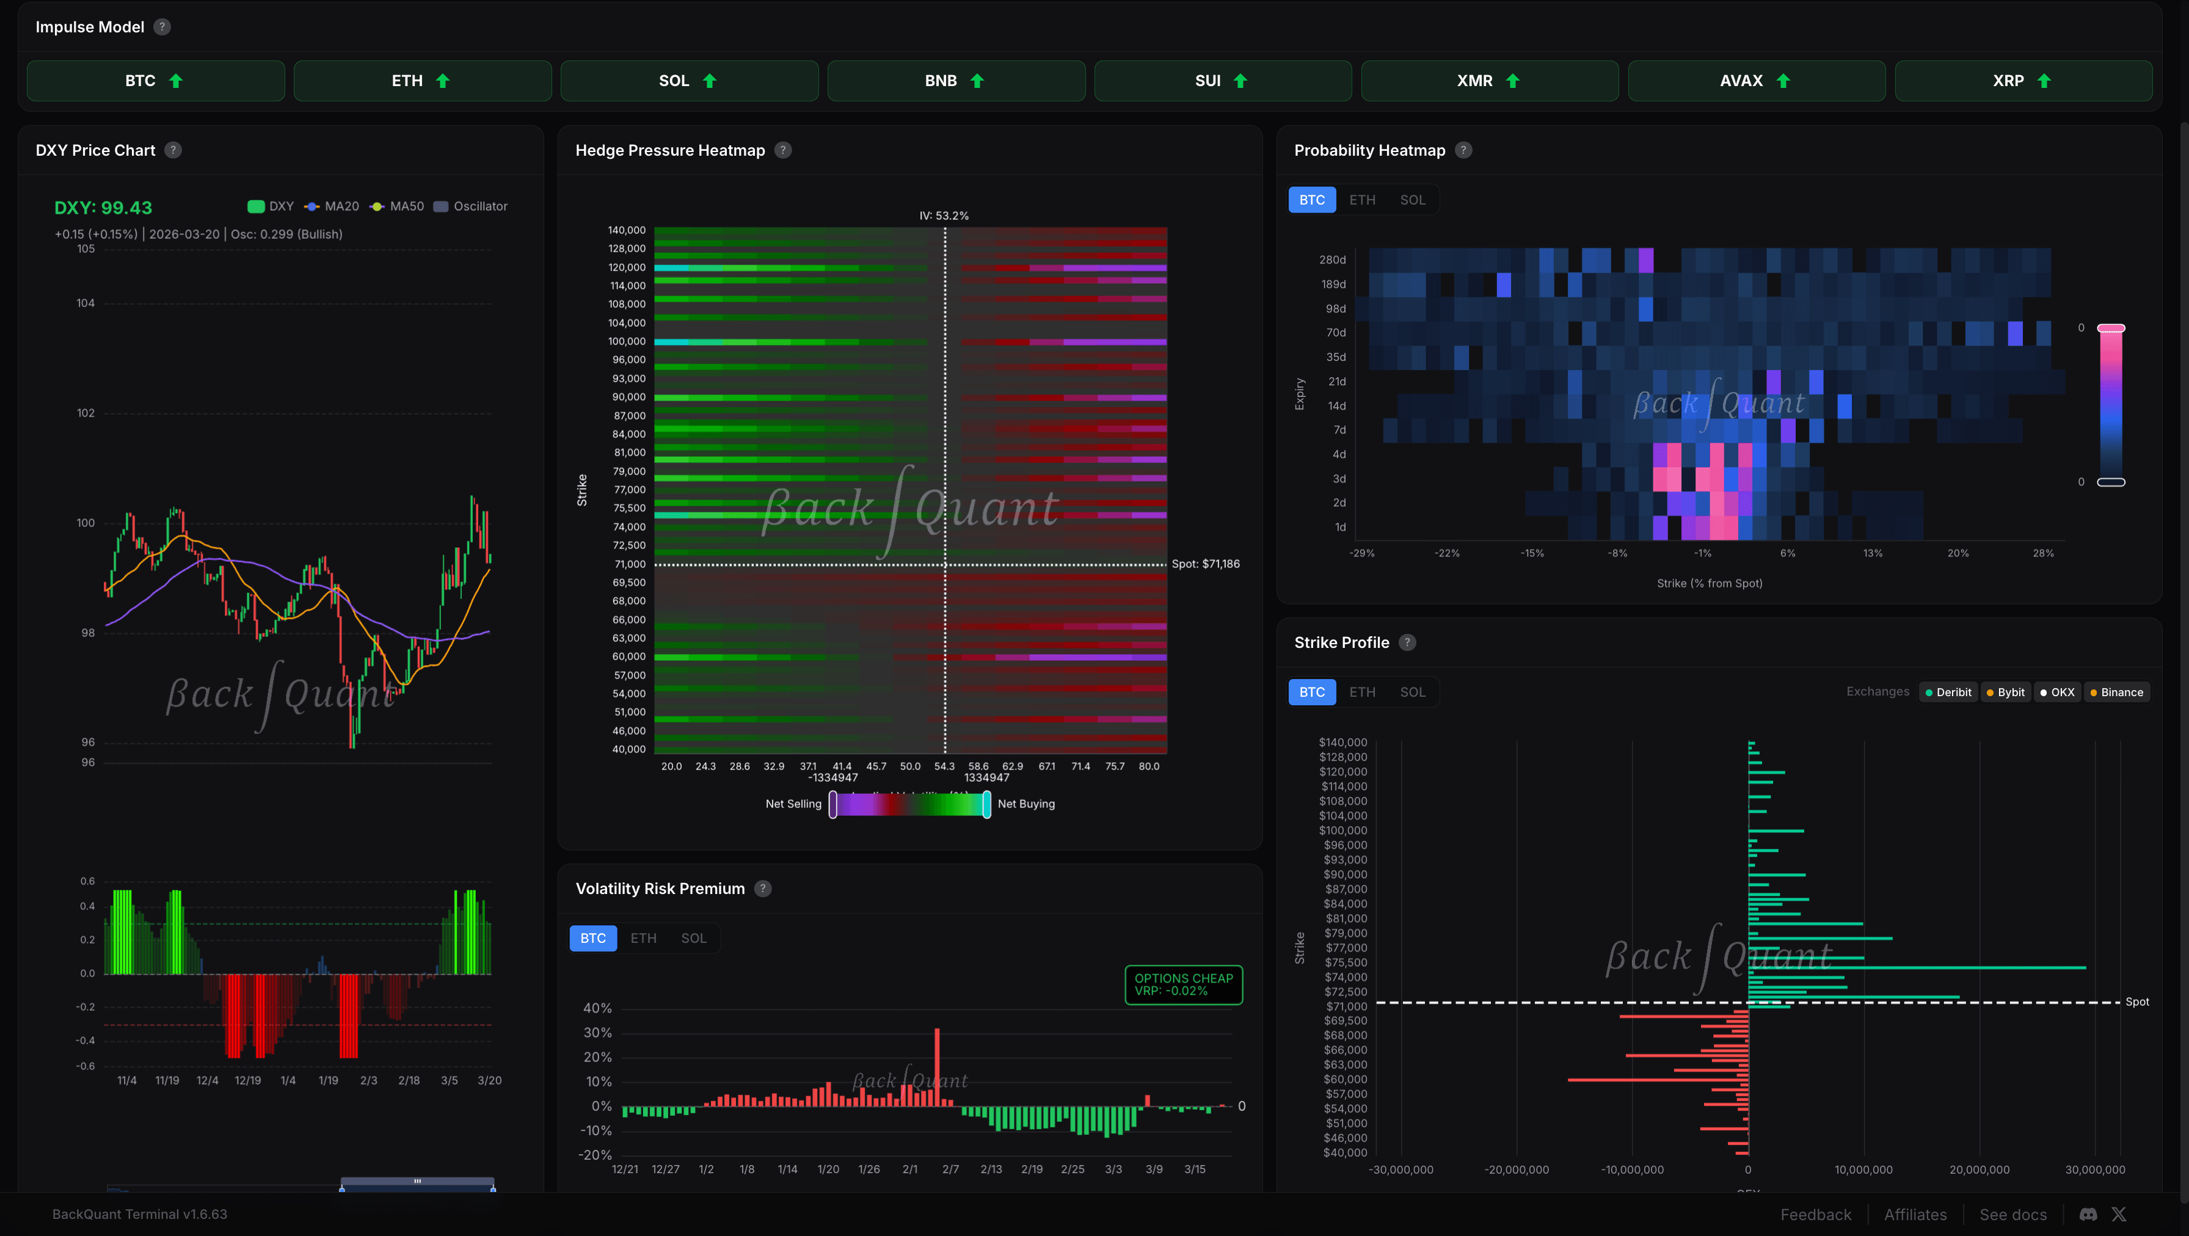Select the SOL tab in Volatility Risk Premium
This screenshot has height=1236, width=2189.
point(693,938)
